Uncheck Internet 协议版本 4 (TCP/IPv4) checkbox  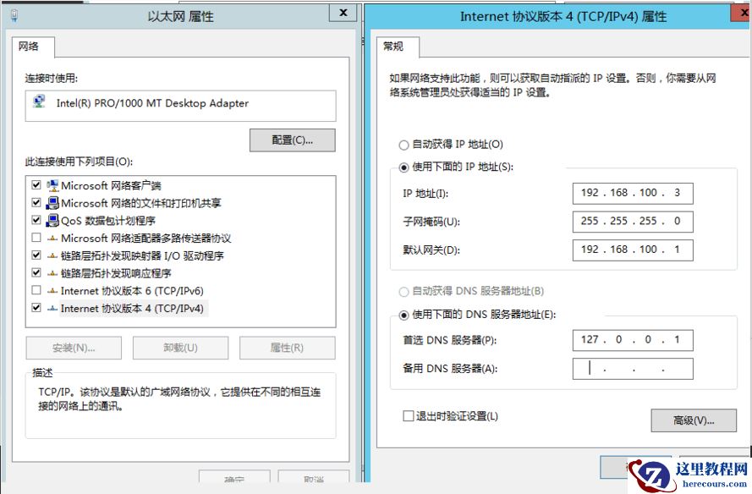pyautogui.click(x=36, y=307)
